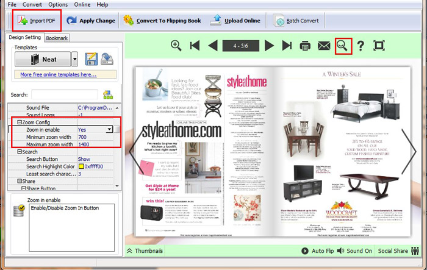Click the Zoom in enable property row label
The height and width of the screenshot is (270, 427).
click(x=43, y=130)
